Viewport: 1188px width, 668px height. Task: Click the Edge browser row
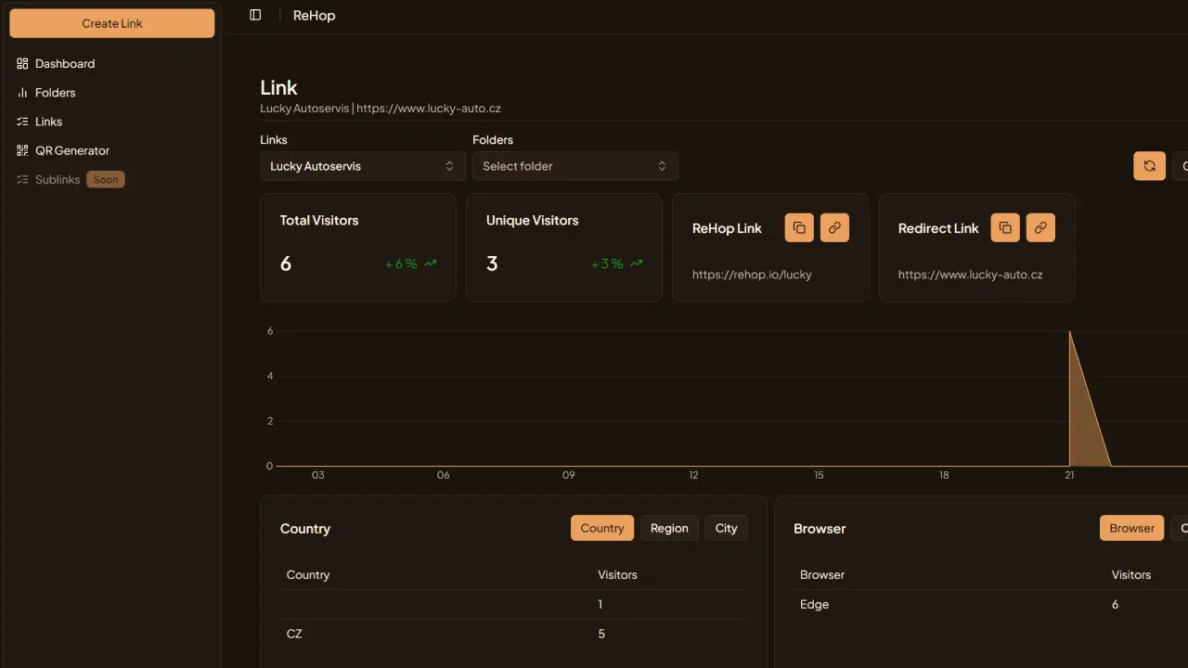pos(990,604)
